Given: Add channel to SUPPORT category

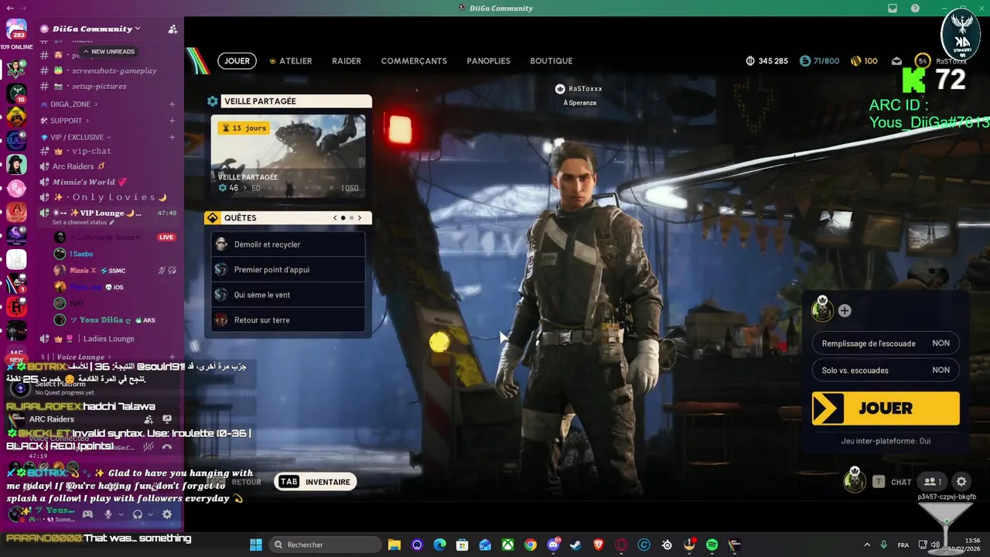Looking at the screenshot, I should [172, 121].
